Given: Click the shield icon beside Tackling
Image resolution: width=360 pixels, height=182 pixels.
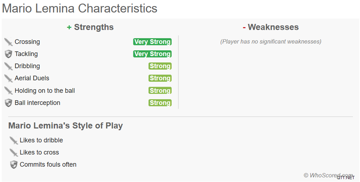Looking at the screenshot, I should click(9, 54).
